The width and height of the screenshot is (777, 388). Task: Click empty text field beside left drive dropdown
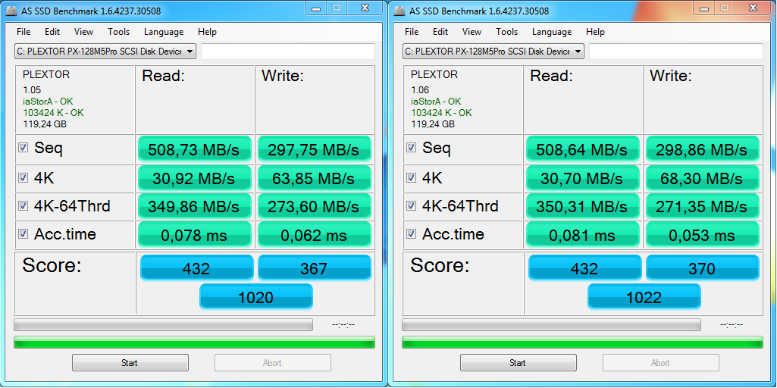288,52
